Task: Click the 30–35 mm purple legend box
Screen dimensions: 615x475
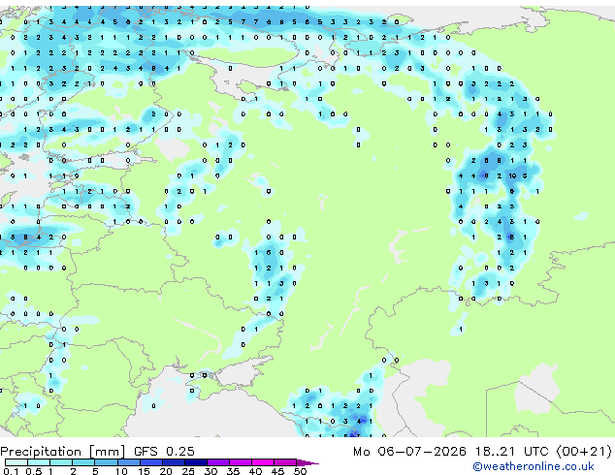Action: 218,462
